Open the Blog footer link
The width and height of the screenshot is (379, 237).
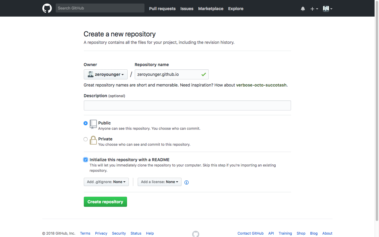click(x=314, y=233)
